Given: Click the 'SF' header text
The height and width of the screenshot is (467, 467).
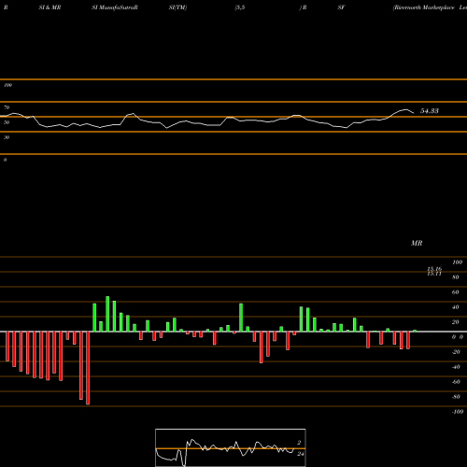Looking at the screenshot, I should [341, 7].
